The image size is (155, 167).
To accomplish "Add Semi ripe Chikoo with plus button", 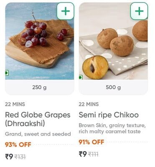I will [139, 11].
